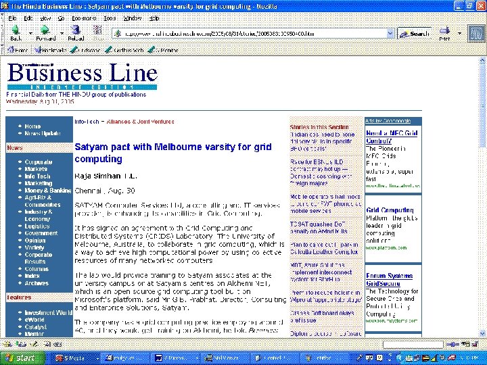Expand the URL bar history dropdown

390,34
